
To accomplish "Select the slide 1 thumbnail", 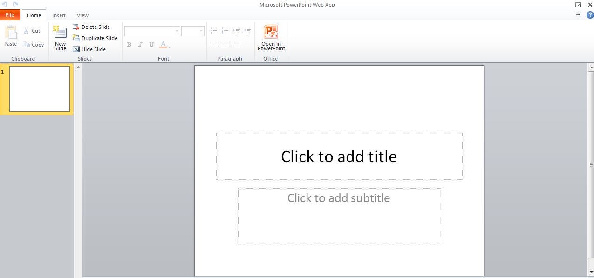I will (40, 89).
